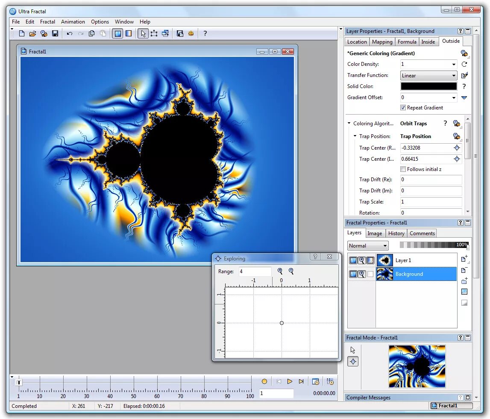
Task: Open the Transfer Function Linear dropdown
Action: pyautogui.click(x=428, y=75)
